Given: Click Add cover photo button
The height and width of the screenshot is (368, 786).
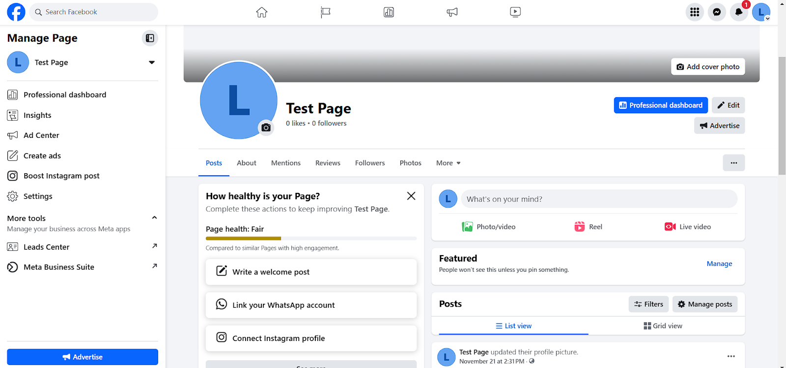Looking at the screenshot, I should click(x=708, y=67).
